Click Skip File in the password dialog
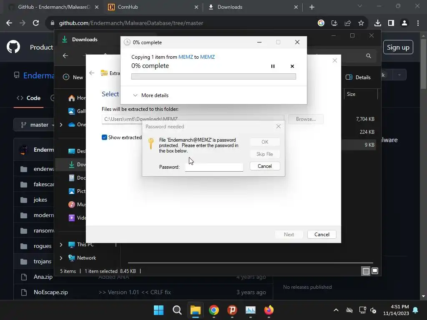Viewport: 427px width, 320px height. 265,154
